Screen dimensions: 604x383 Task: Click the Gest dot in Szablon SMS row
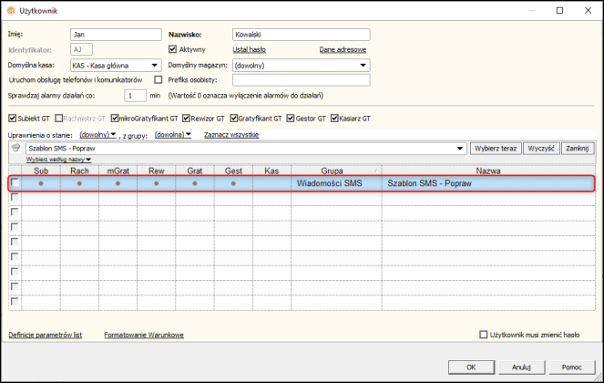[x=233, y=183]
